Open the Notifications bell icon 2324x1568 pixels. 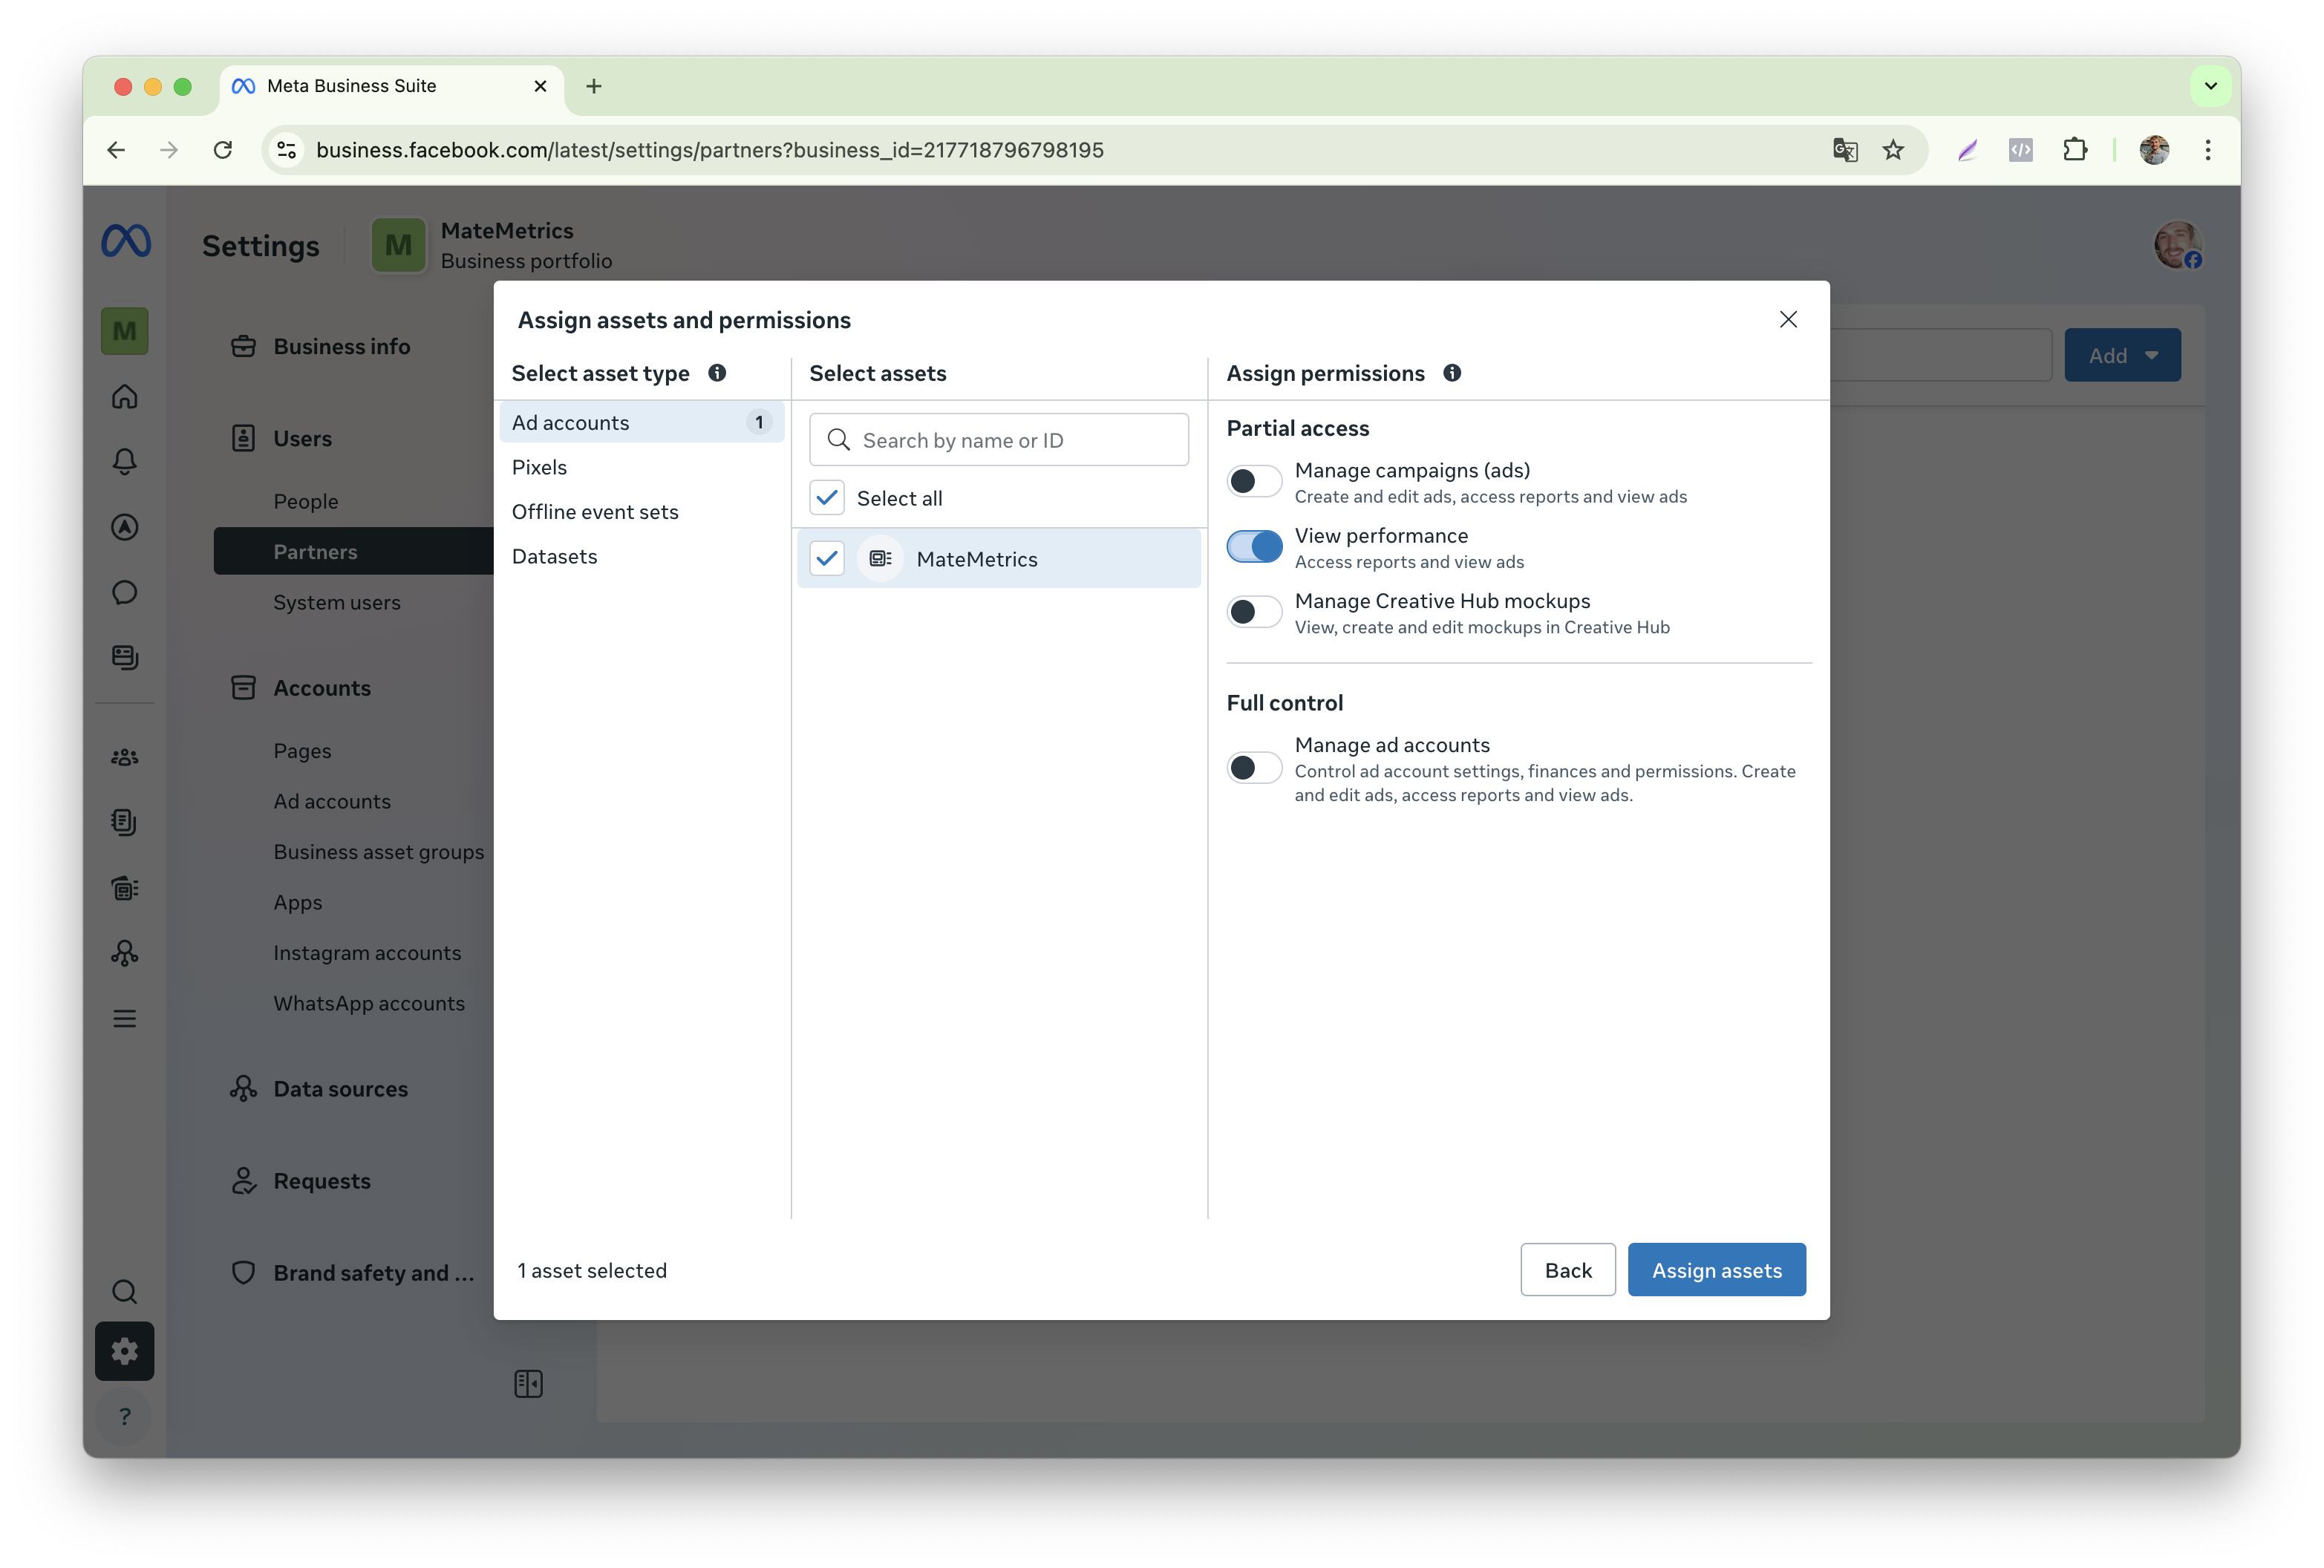tap(125, 462)
